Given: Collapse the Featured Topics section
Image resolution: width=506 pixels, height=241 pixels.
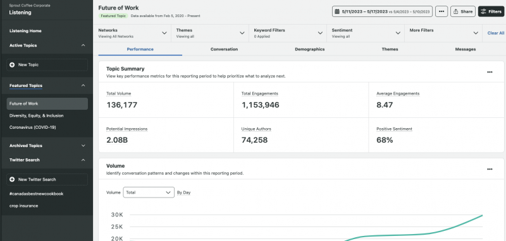Looking at the screenshot, I should [83, 86].
